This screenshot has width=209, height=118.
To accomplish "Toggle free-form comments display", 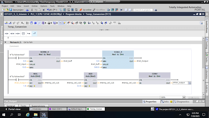I will [39, 23].
